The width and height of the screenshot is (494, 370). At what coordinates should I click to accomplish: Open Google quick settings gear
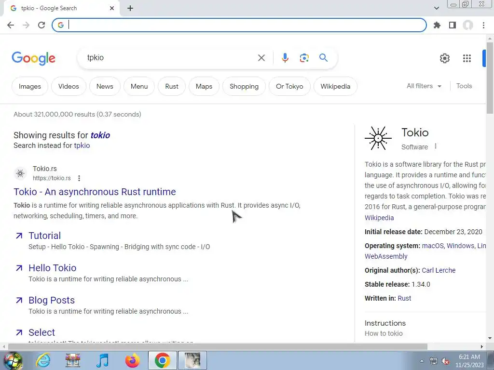tap(444, 58)
